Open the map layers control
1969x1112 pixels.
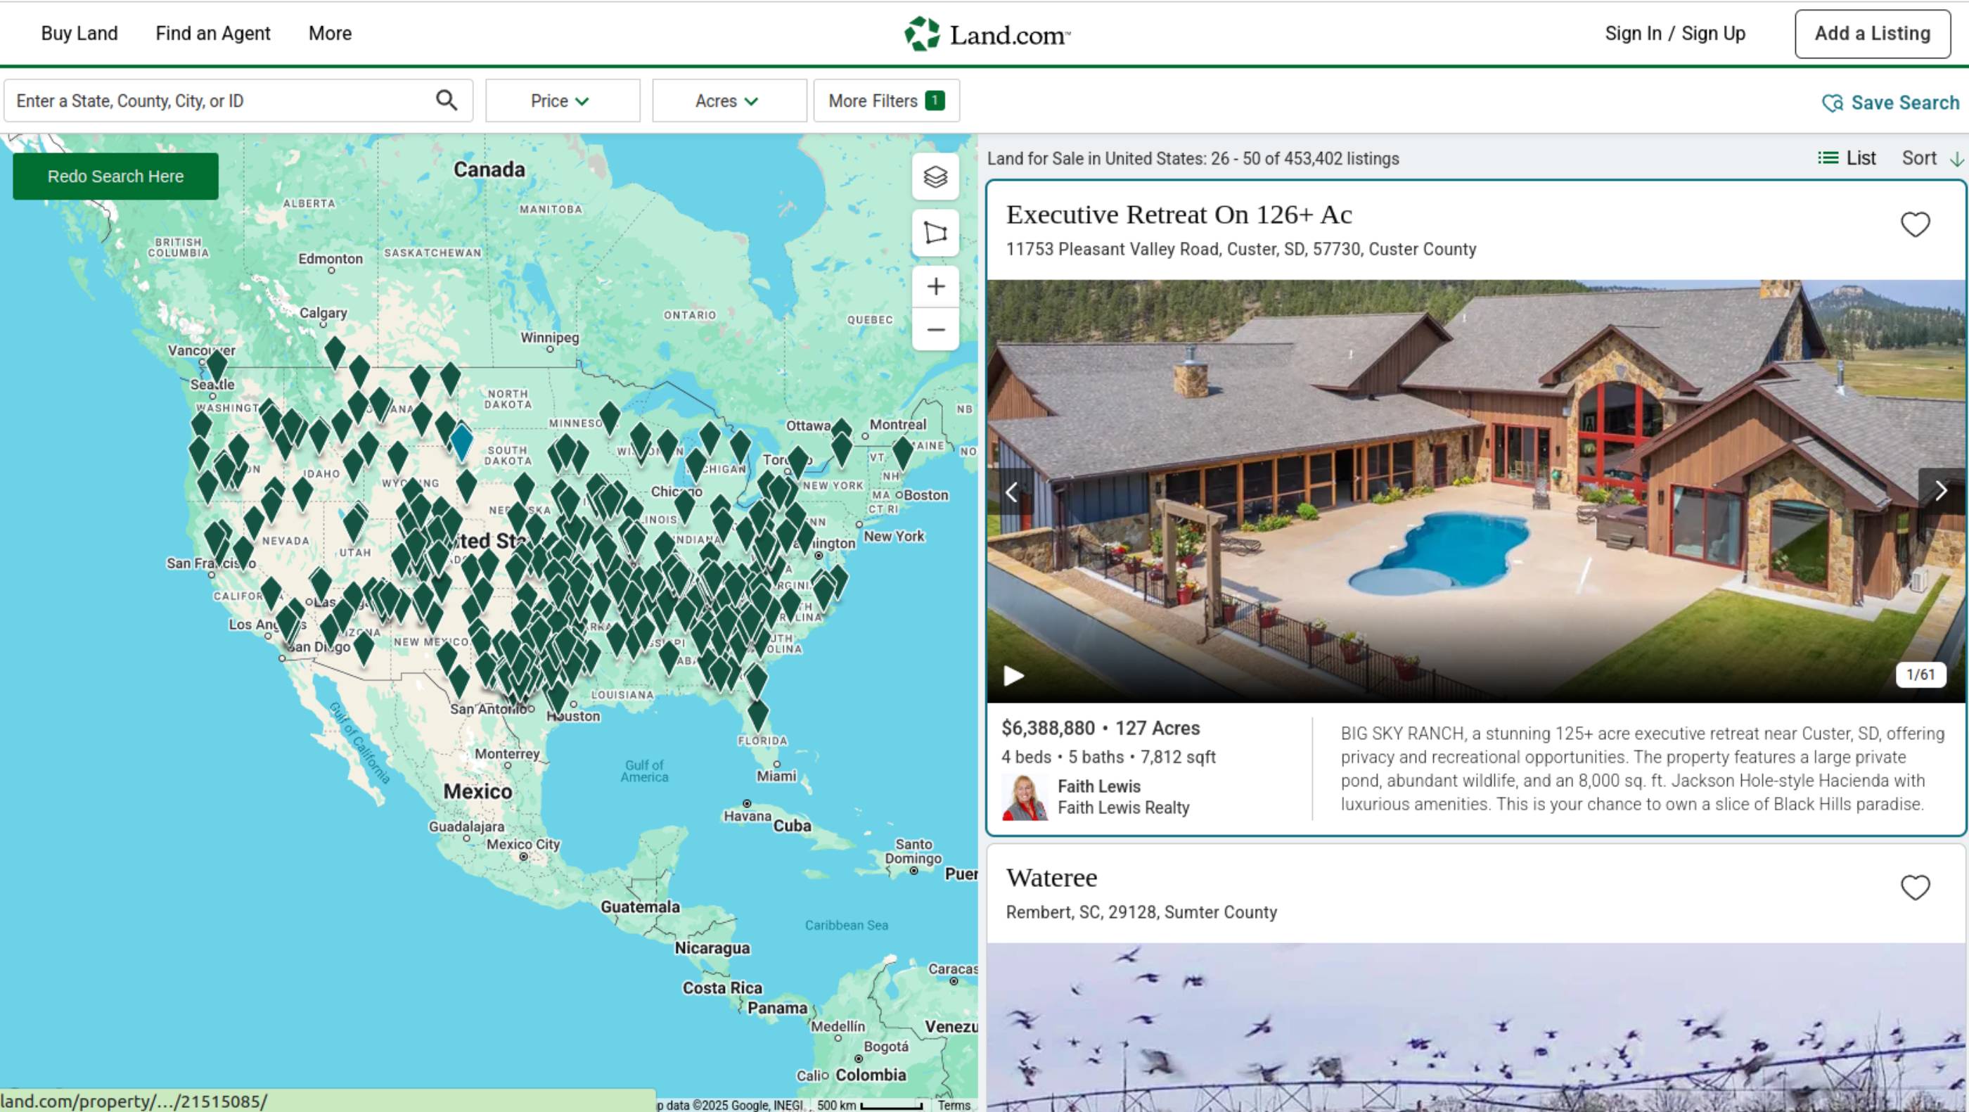pyautogui.click(x=935, y=177)
